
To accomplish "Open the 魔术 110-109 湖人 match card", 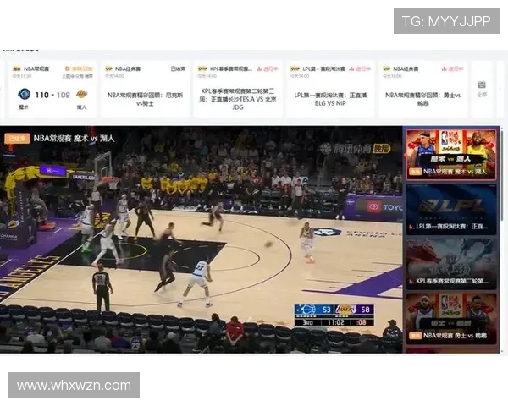I will [52, 89].
